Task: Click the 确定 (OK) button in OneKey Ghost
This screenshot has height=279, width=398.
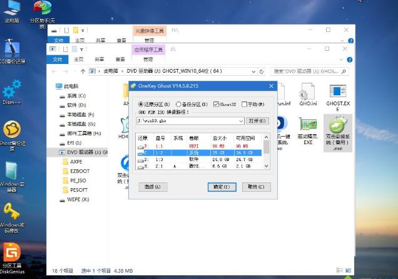Action: click(222, 187)
